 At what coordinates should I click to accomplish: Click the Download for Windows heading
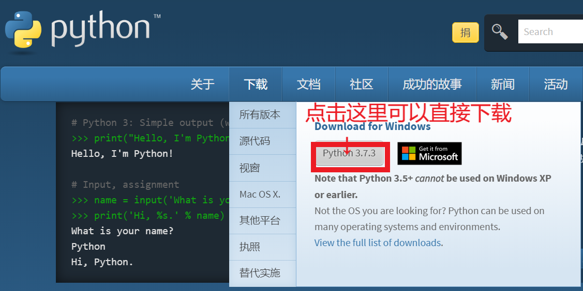tap(372, 127)
